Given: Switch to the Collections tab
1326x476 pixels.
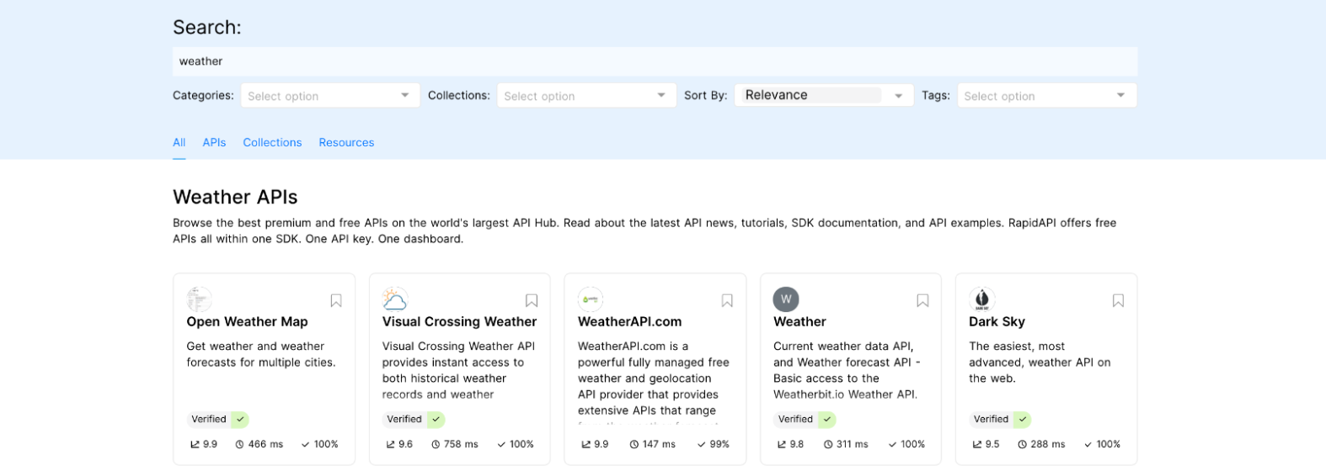Looking at the screenshot, I should point(272,143).
